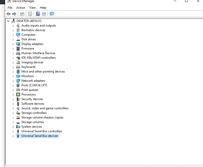The width and height of the screenshot is (203, 167).
Task: Select the System devices label
Action: (32, 127)
